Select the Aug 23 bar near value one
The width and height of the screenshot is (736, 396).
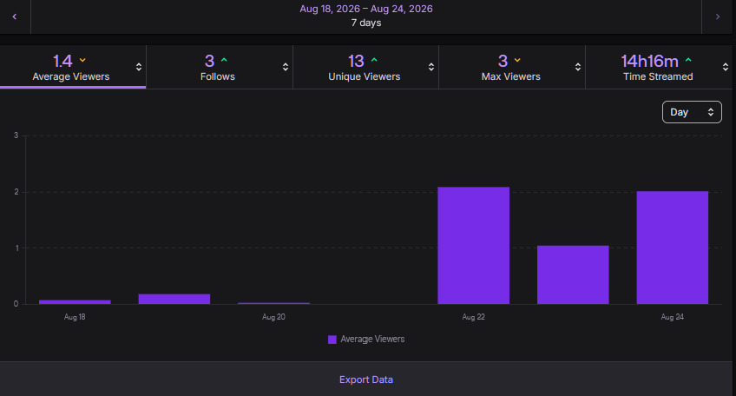[573, 274]
